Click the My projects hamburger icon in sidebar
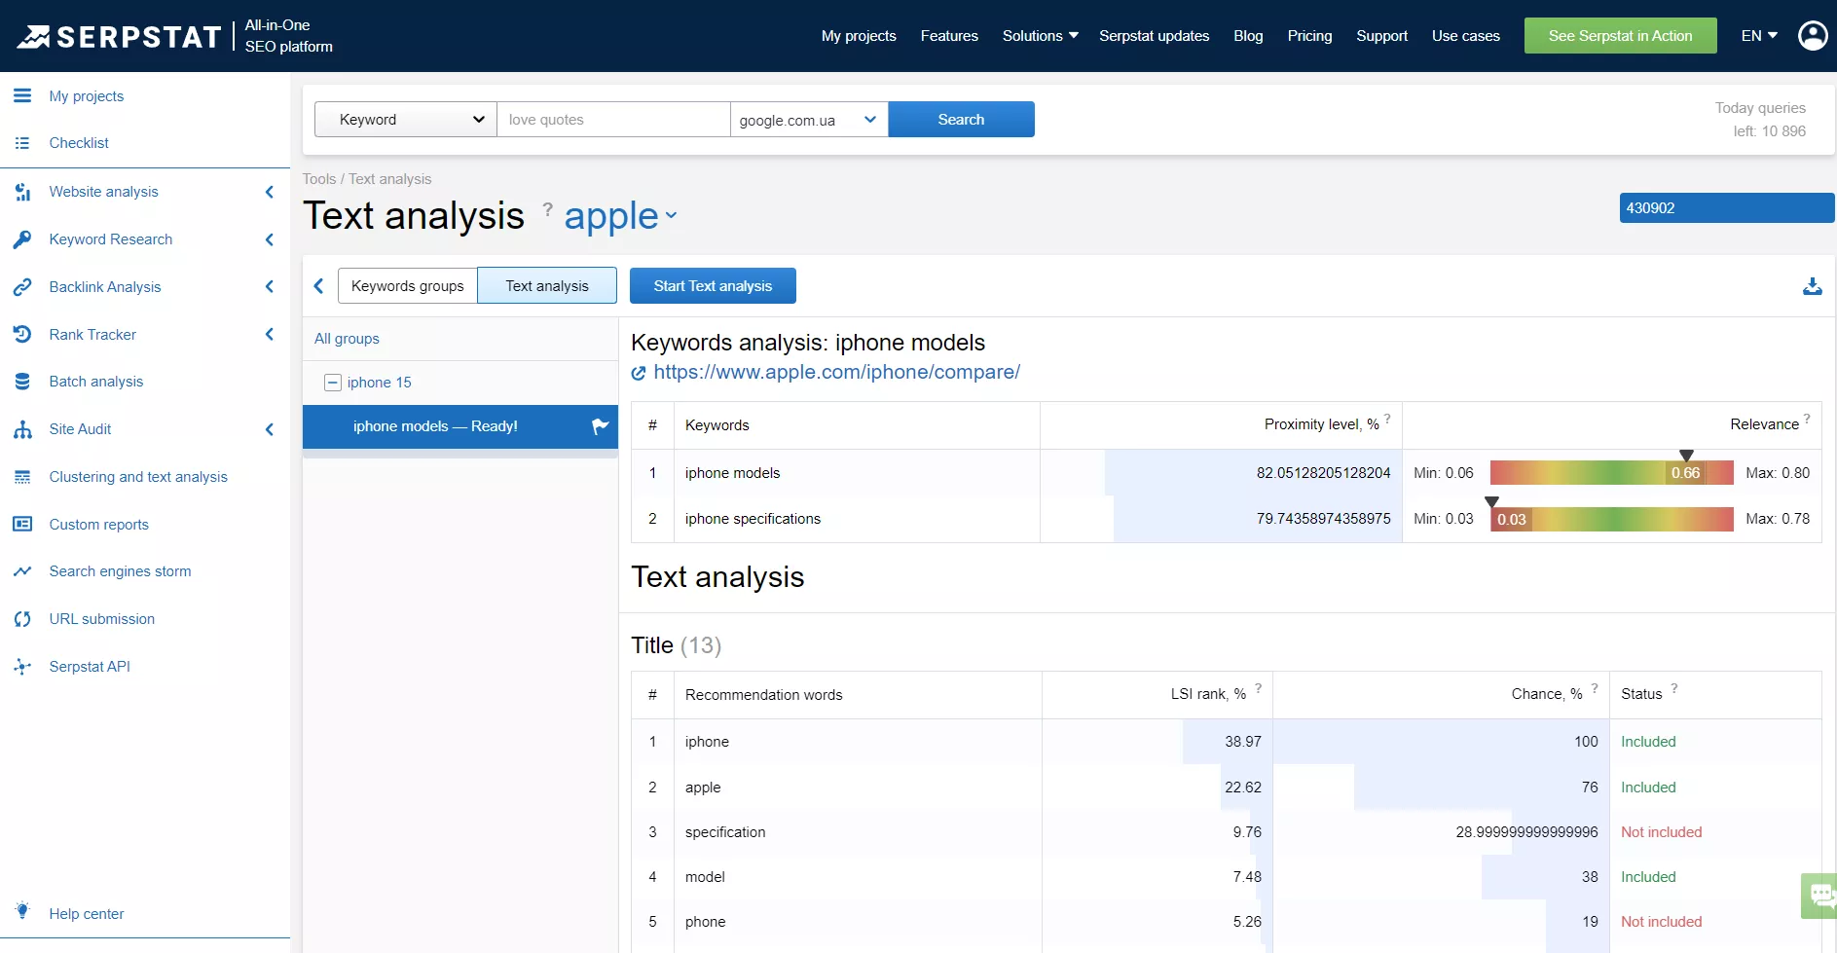1837x953 pixels. [x=22, y=95]
